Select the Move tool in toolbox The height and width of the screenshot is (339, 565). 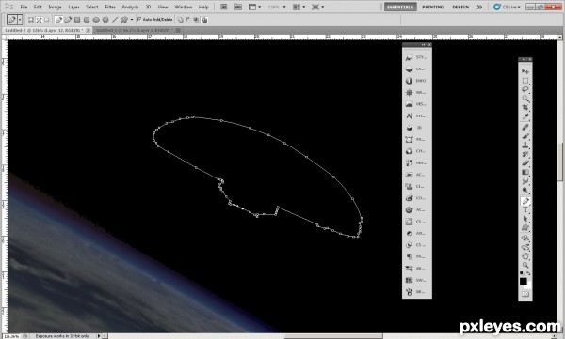pyautogui.click(x=525, y=71)
